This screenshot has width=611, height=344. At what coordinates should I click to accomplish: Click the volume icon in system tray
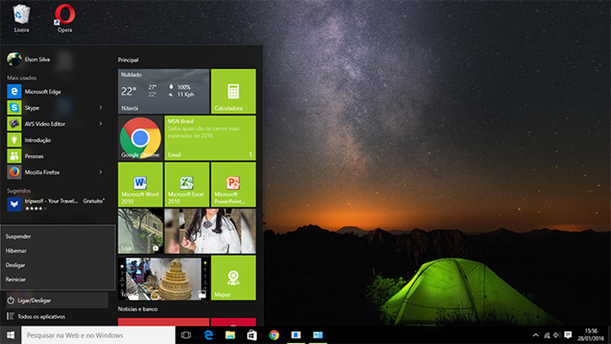tap(557, 335)
